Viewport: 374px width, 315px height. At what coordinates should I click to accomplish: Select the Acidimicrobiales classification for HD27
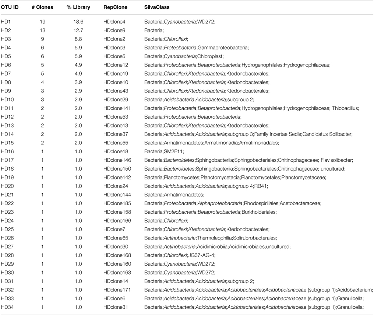(247, 246)
